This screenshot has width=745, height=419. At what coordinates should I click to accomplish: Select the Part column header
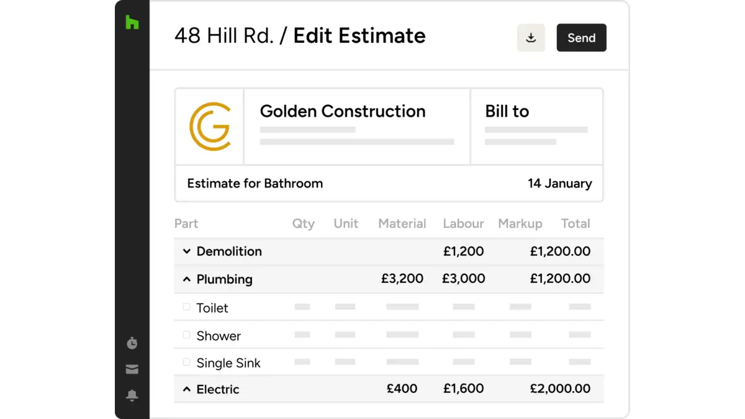coord(186,223)
